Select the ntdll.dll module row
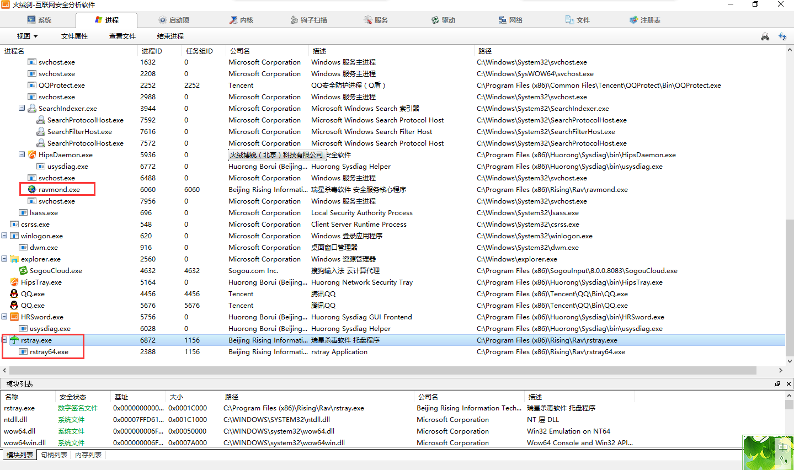The image size is (794, 470). [x=392, y=420]
